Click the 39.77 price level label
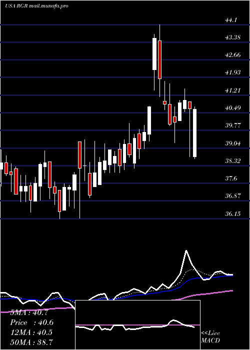The width and height of the screenshot is (250, 350). tap(233, 125)
